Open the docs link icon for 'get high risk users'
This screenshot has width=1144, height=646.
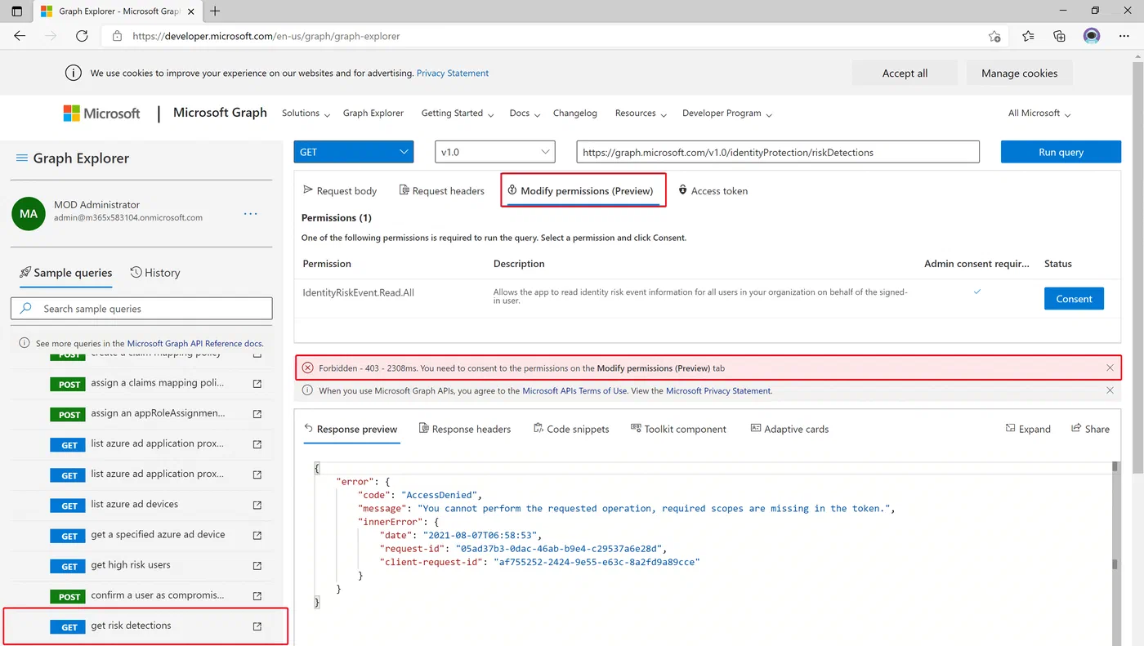click(x=257, y=566)
